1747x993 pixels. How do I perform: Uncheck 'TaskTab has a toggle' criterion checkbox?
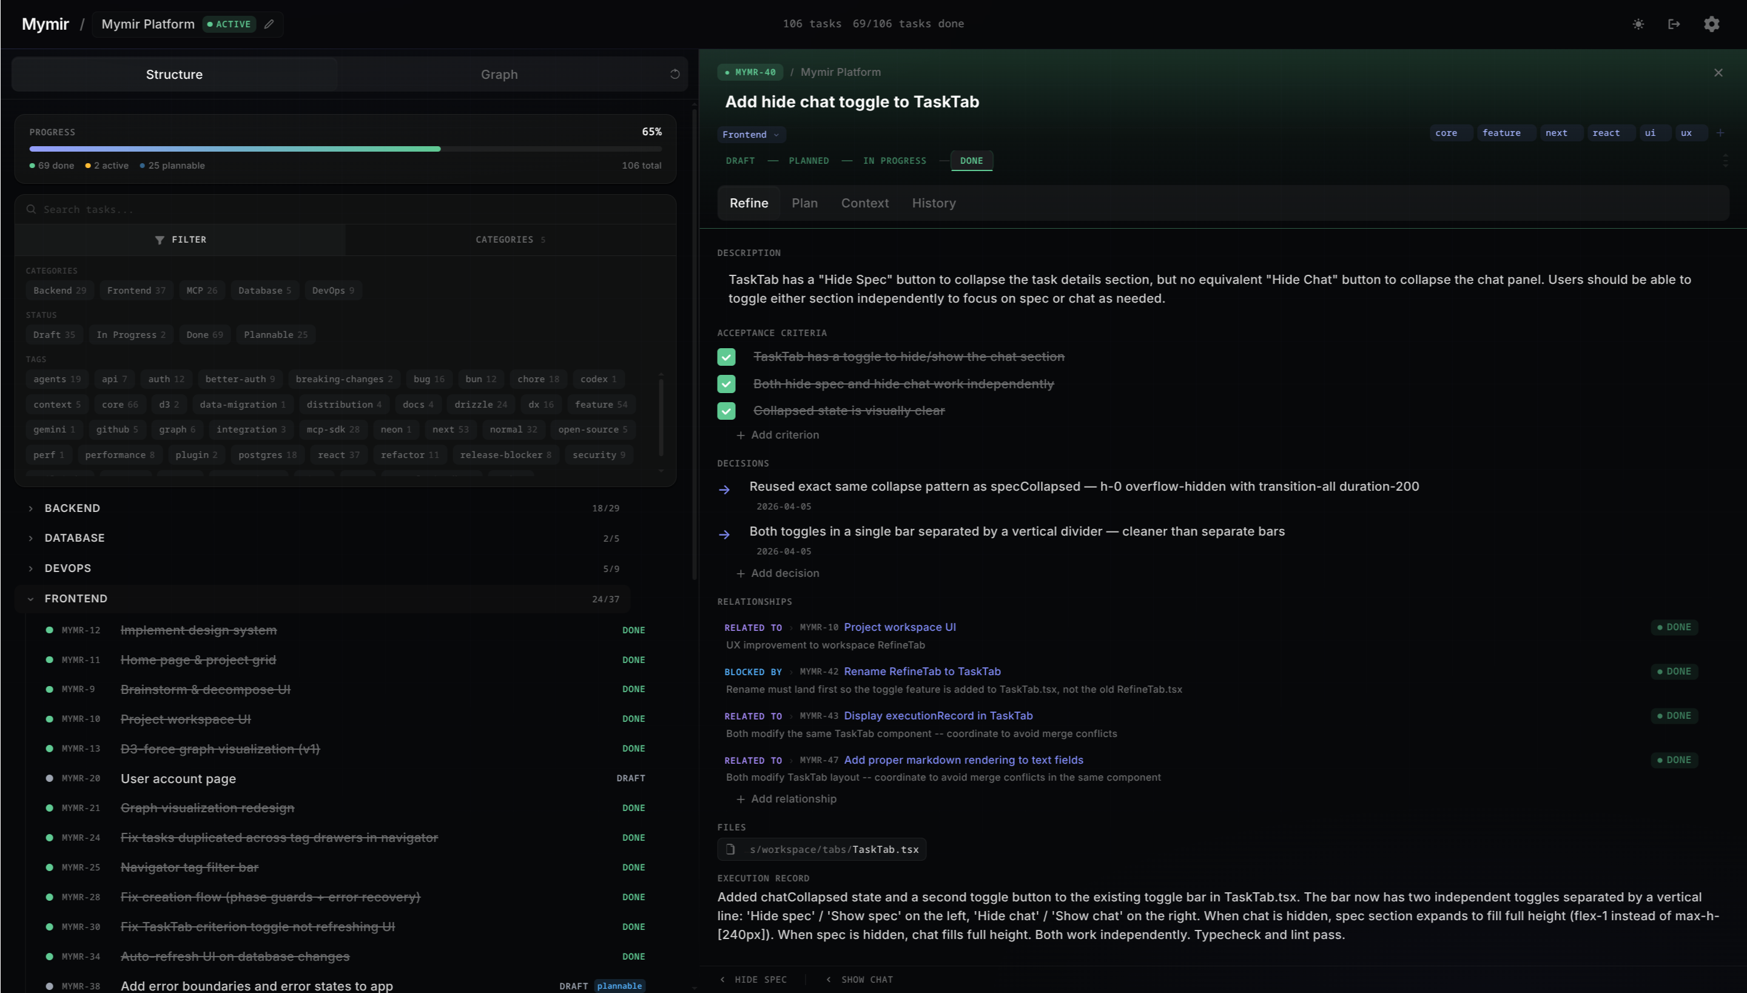tap(726, 357)
